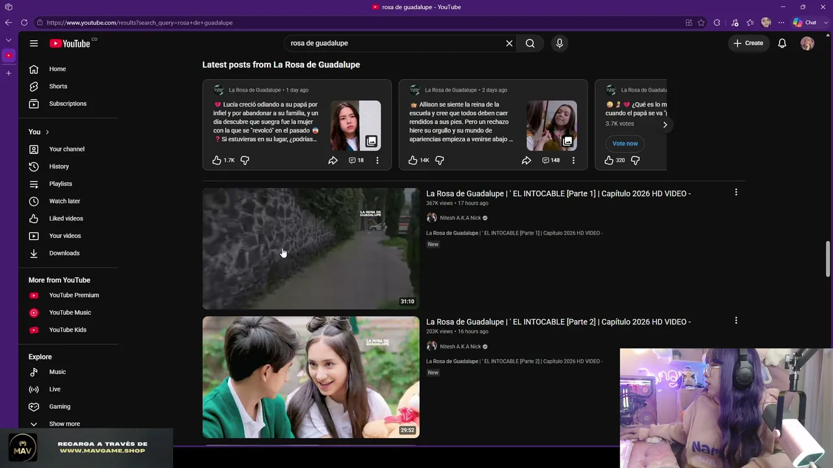Open the browser extensions puzzle icon
Screen dimensions: 833x468
click(717, 23)
